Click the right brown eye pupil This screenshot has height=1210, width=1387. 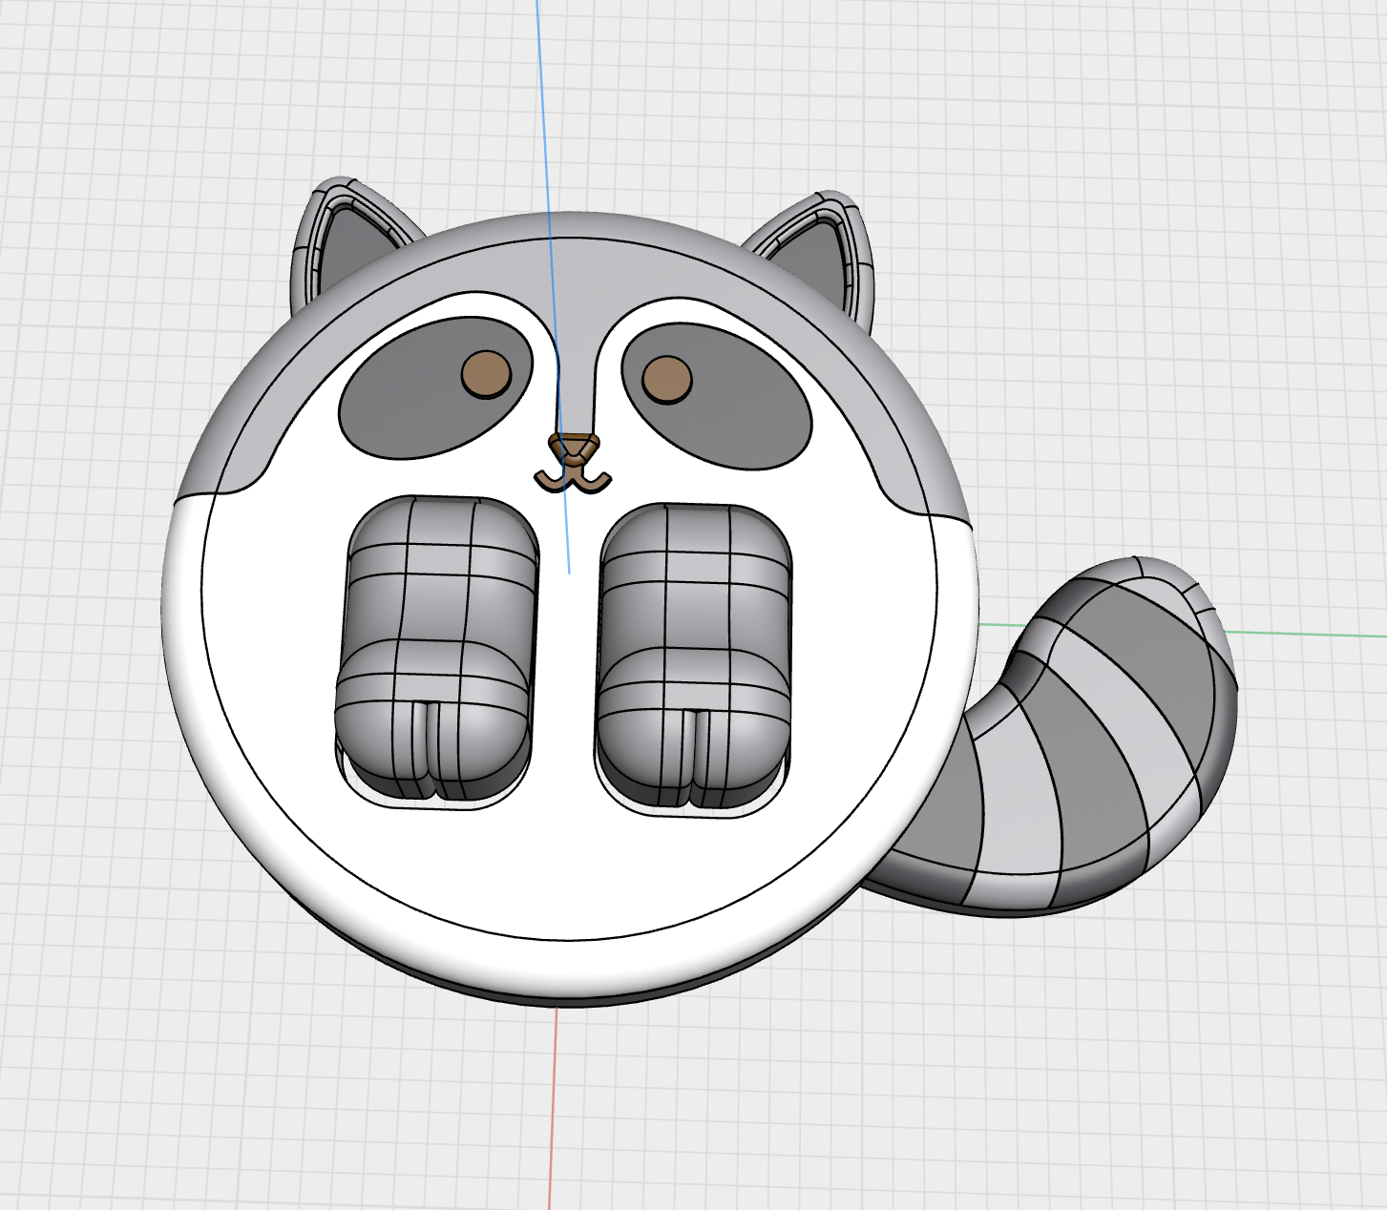point(666,380)
